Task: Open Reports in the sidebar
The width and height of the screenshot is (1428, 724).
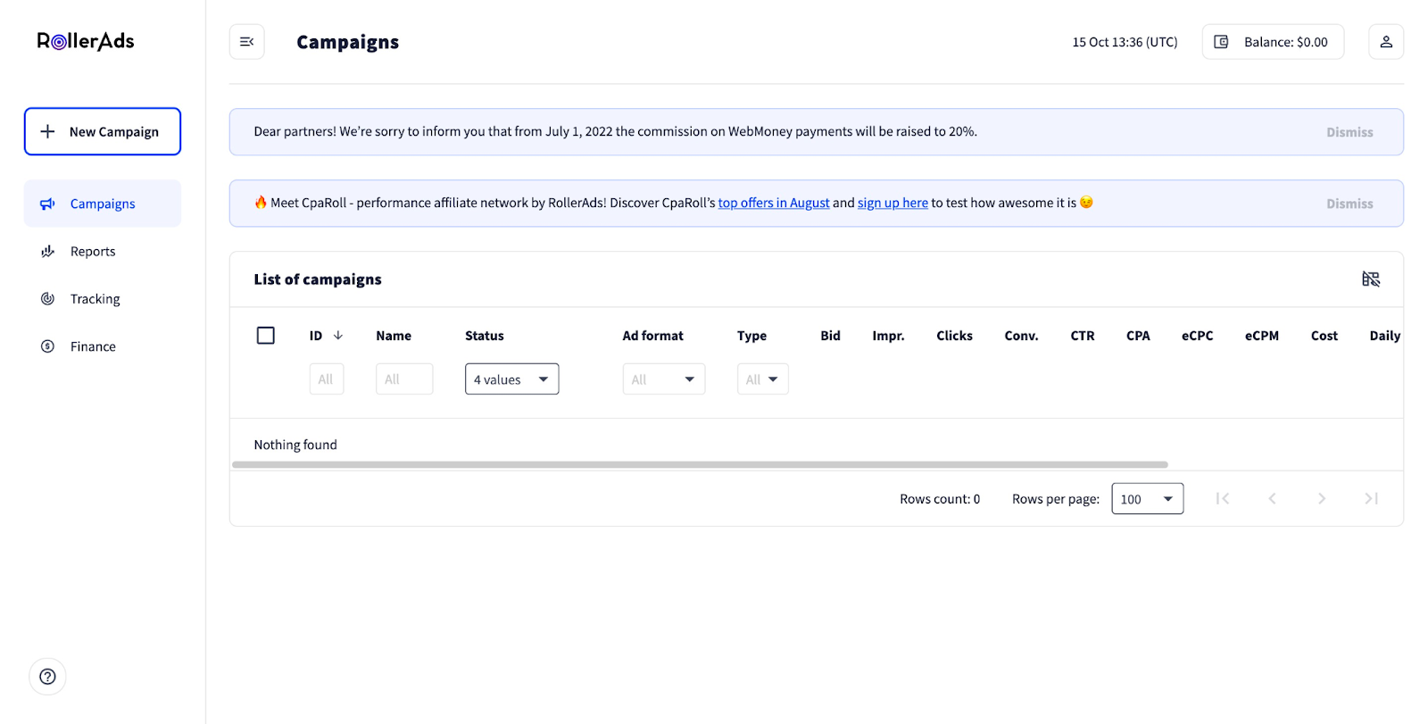Action: point(93,252)
